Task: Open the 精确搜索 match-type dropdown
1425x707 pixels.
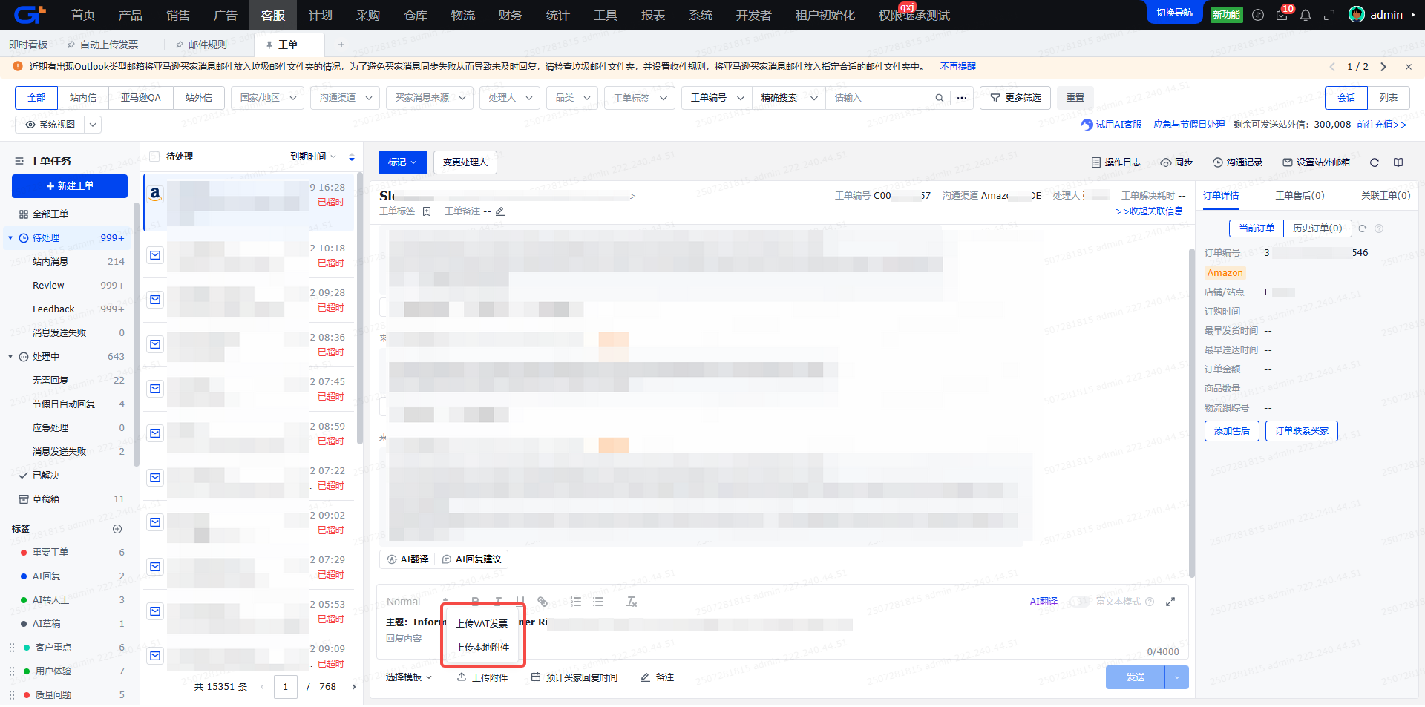Action: (x=789, y=98)
